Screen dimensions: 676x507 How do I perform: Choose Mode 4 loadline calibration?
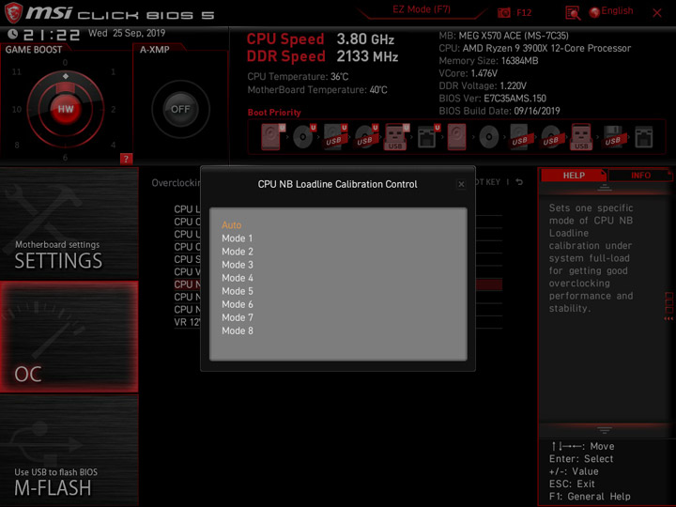coord(238,278)
